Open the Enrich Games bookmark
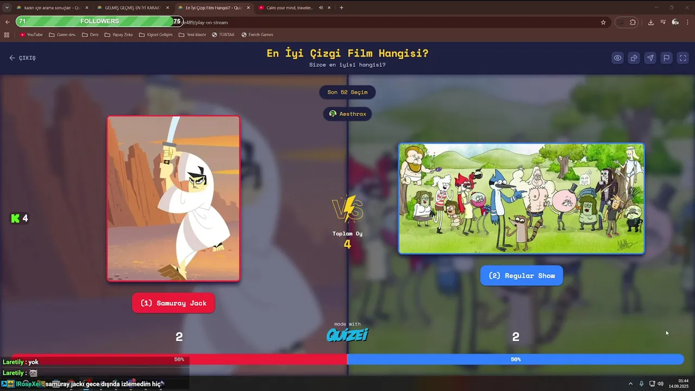The width and height of the screenshot is (695, 391). pos(257,35)
